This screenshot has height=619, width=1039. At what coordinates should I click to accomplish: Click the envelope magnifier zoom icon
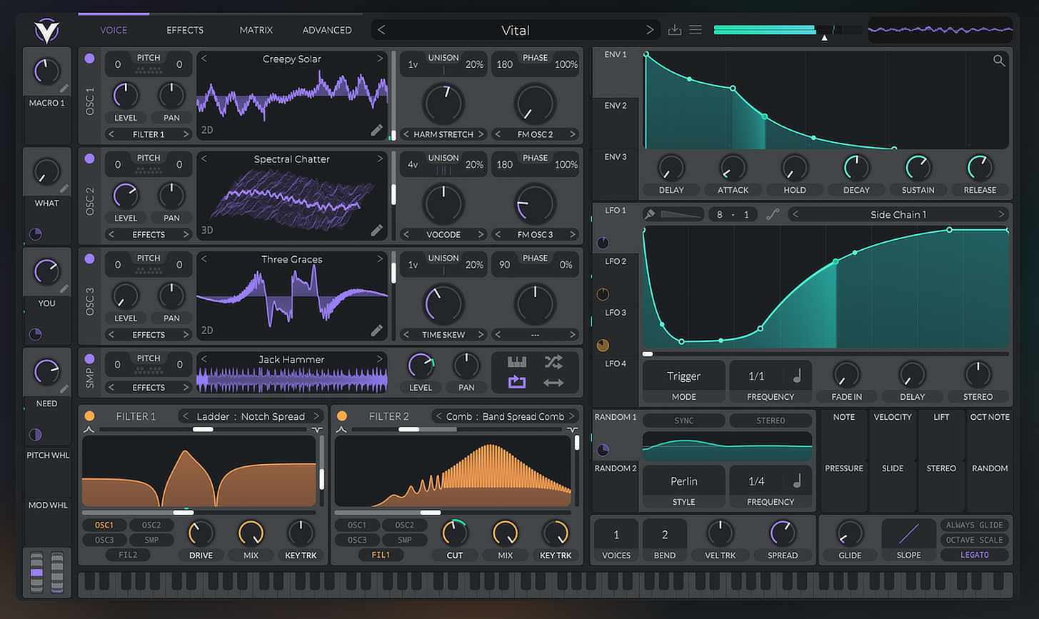click(x=999, y=61)
